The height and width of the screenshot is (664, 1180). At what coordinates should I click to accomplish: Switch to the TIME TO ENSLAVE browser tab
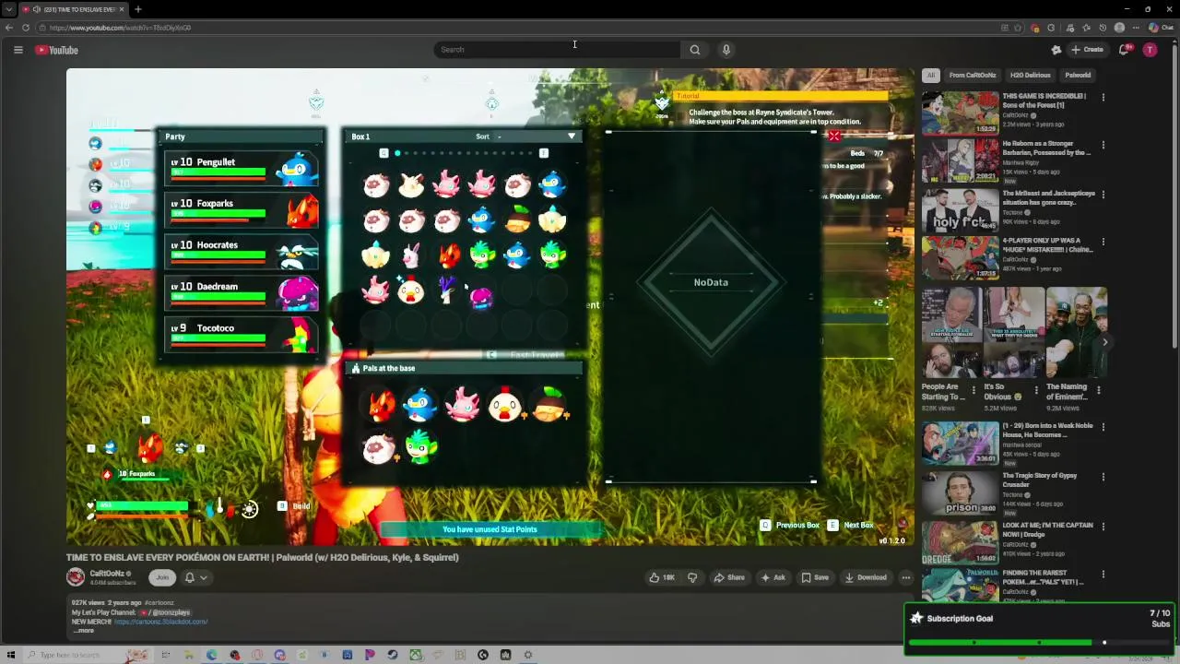[x=74, y=9]
